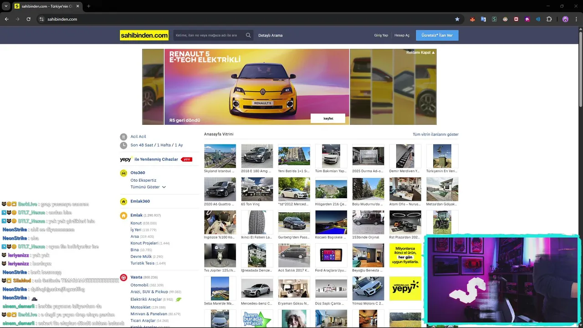
Task: Click the red fast-forward extension icon
Action: (x=516, y=19)
